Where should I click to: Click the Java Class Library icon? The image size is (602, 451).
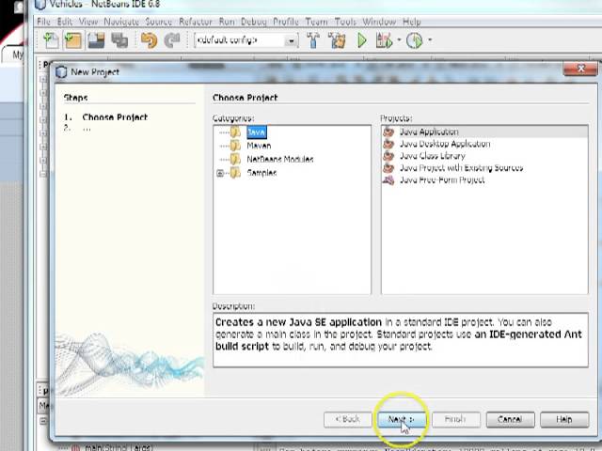click(x=388, y=156)
